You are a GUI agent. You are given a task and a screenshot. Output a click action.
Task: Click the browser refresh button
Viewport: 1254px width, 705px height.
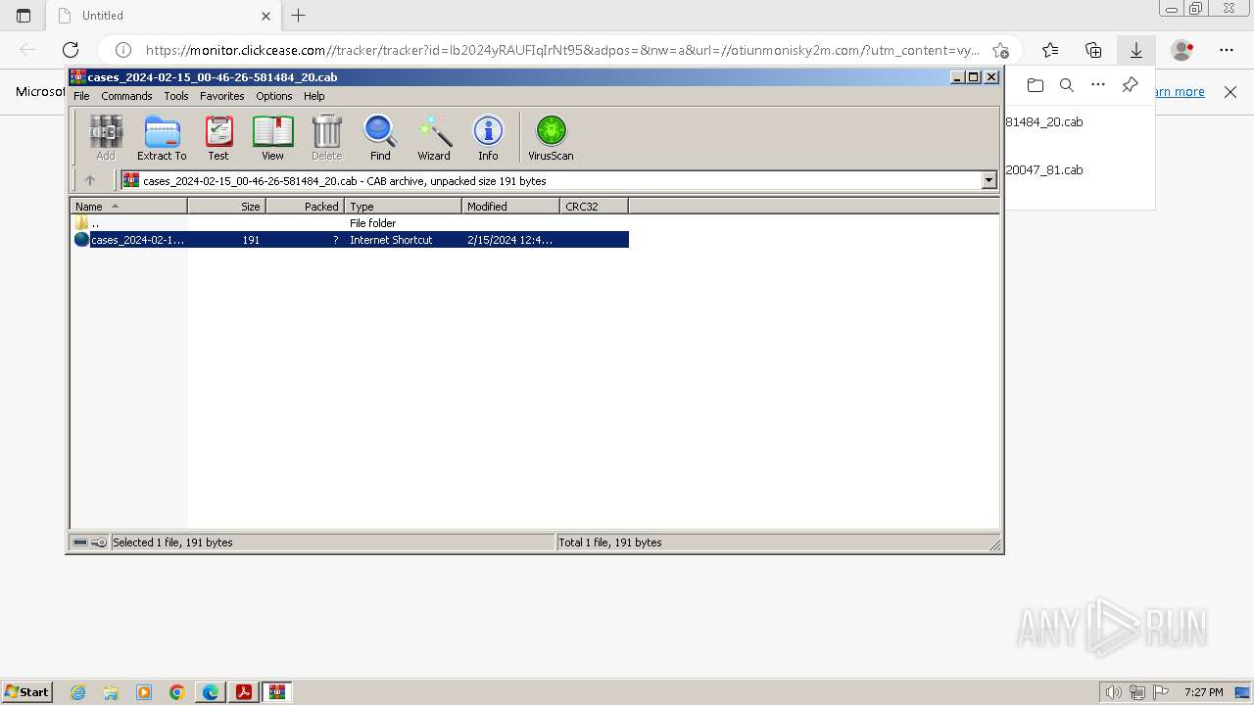click(71, 50)
